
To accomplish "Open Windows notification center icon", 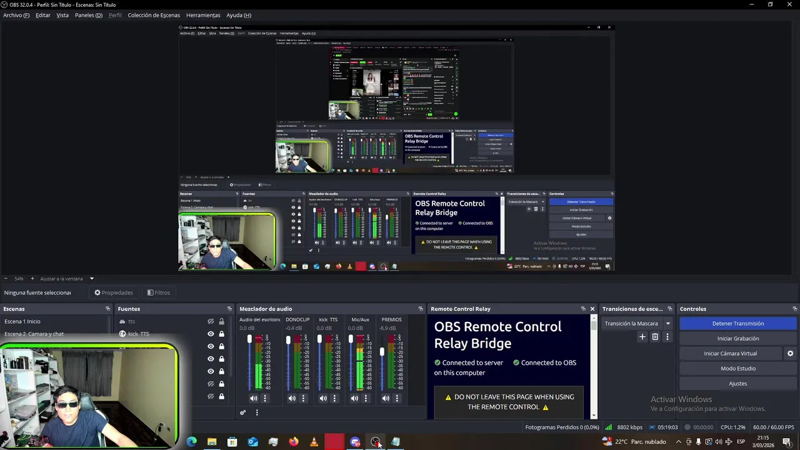I will click(x=787, y=442).
